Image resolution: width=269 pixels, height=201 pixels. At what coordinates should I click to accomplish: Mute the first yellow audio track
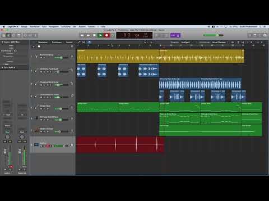pos(41,58)
